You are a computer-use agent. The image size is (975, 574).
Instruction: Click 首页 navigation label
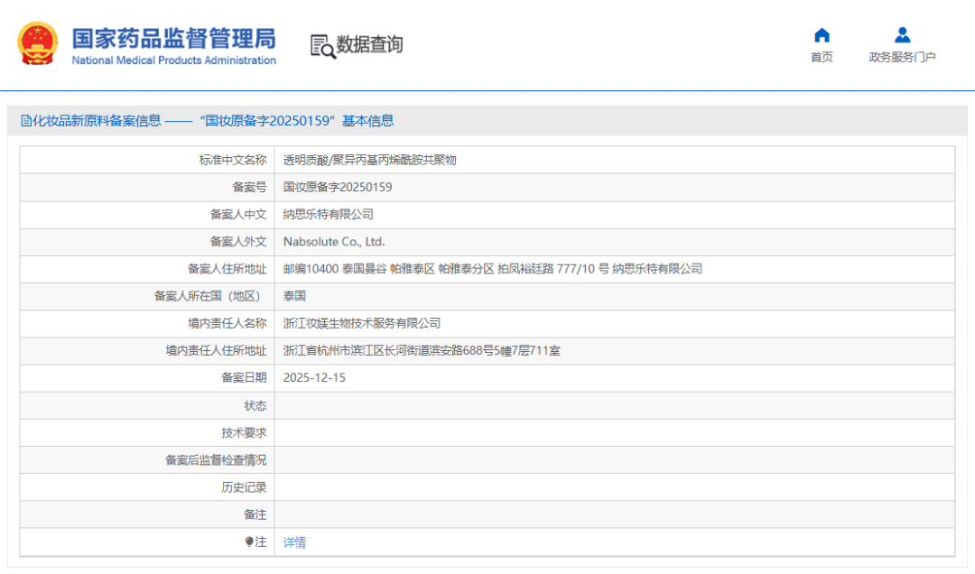822,54
